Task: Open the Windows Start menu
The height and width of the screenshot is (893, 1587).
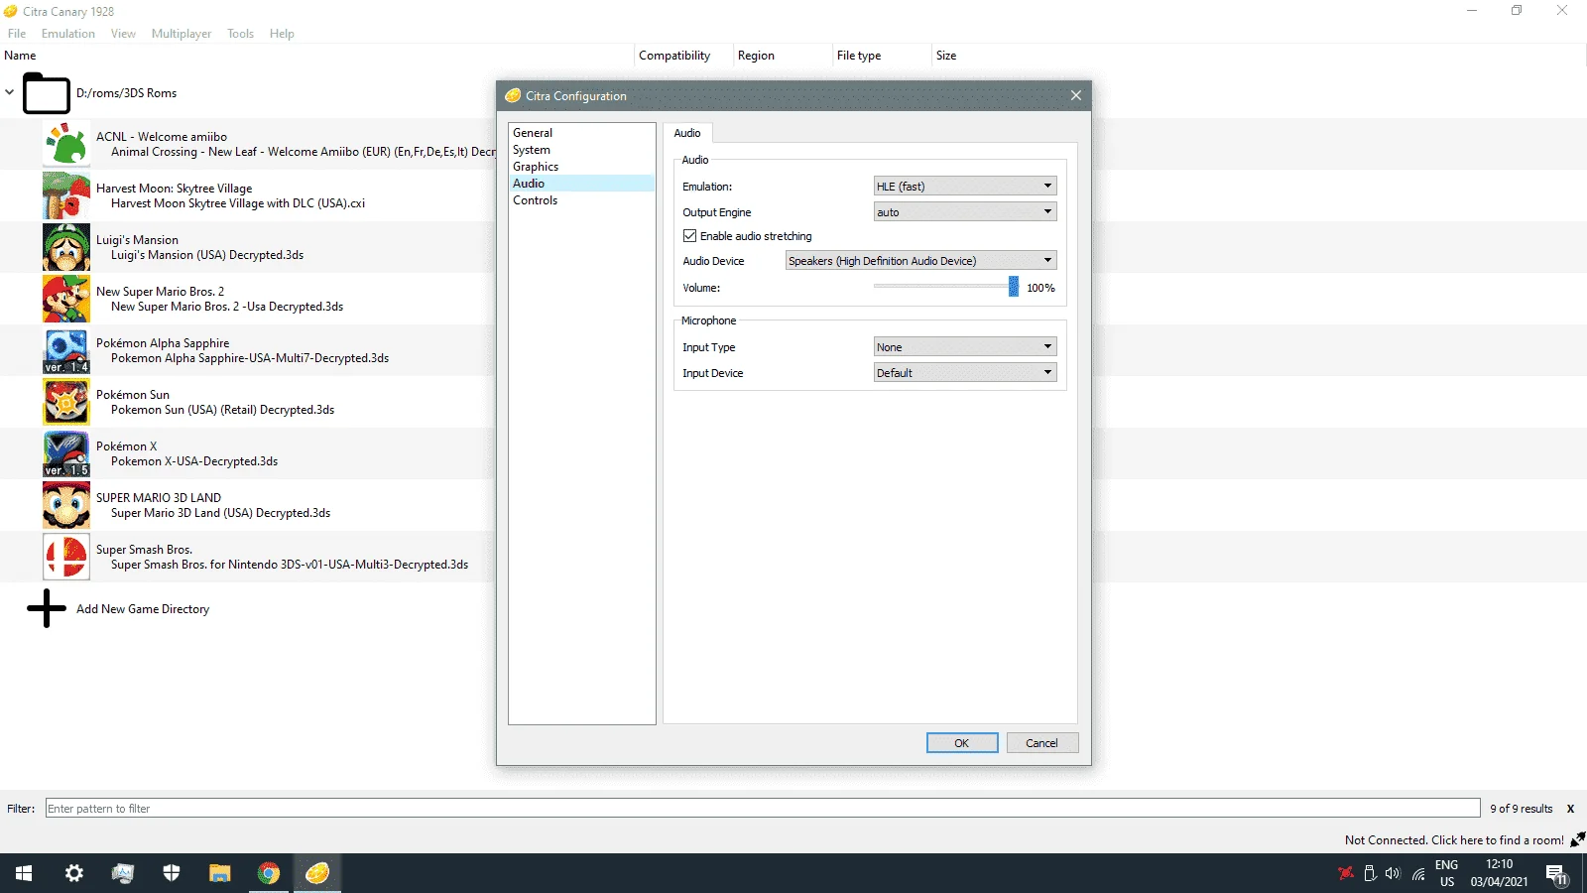Action: coord(24,873)
